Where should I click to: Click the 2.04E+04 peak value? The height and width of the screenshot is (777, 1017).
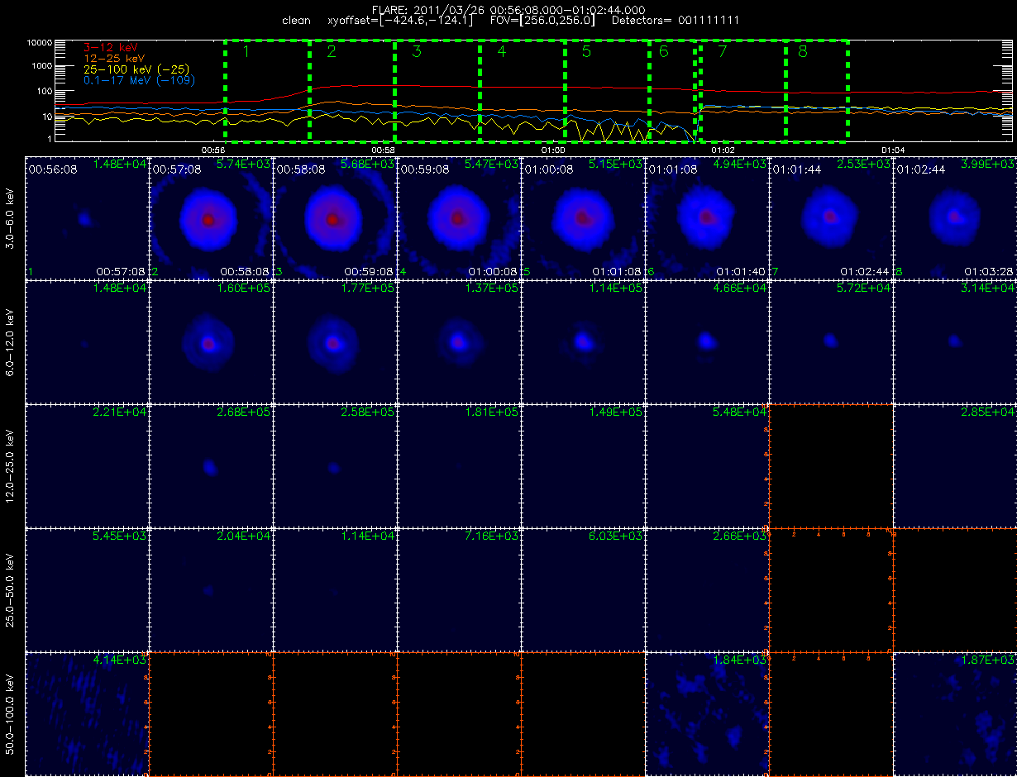(x=244, y=536)
